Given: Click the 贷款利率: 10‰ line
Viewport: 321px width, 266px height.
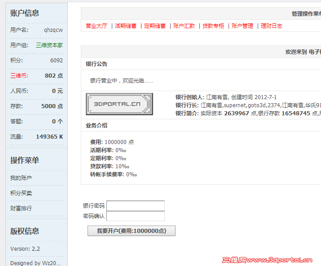Looking at the screenshot, I should [x=110, y=166].
